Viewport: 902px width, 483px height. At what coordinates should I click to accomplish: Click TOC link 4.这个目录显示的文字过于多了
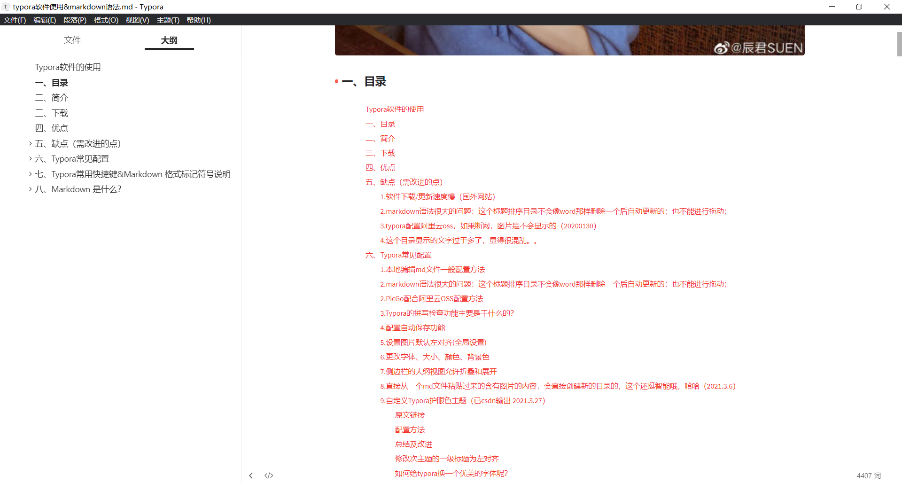click(459, 241)
